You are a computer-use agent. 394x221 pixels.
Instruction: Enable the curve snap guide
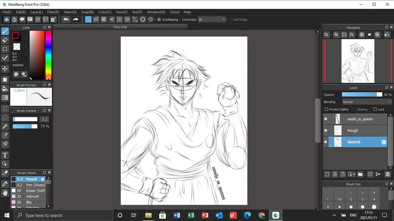(x=135, y=19)
